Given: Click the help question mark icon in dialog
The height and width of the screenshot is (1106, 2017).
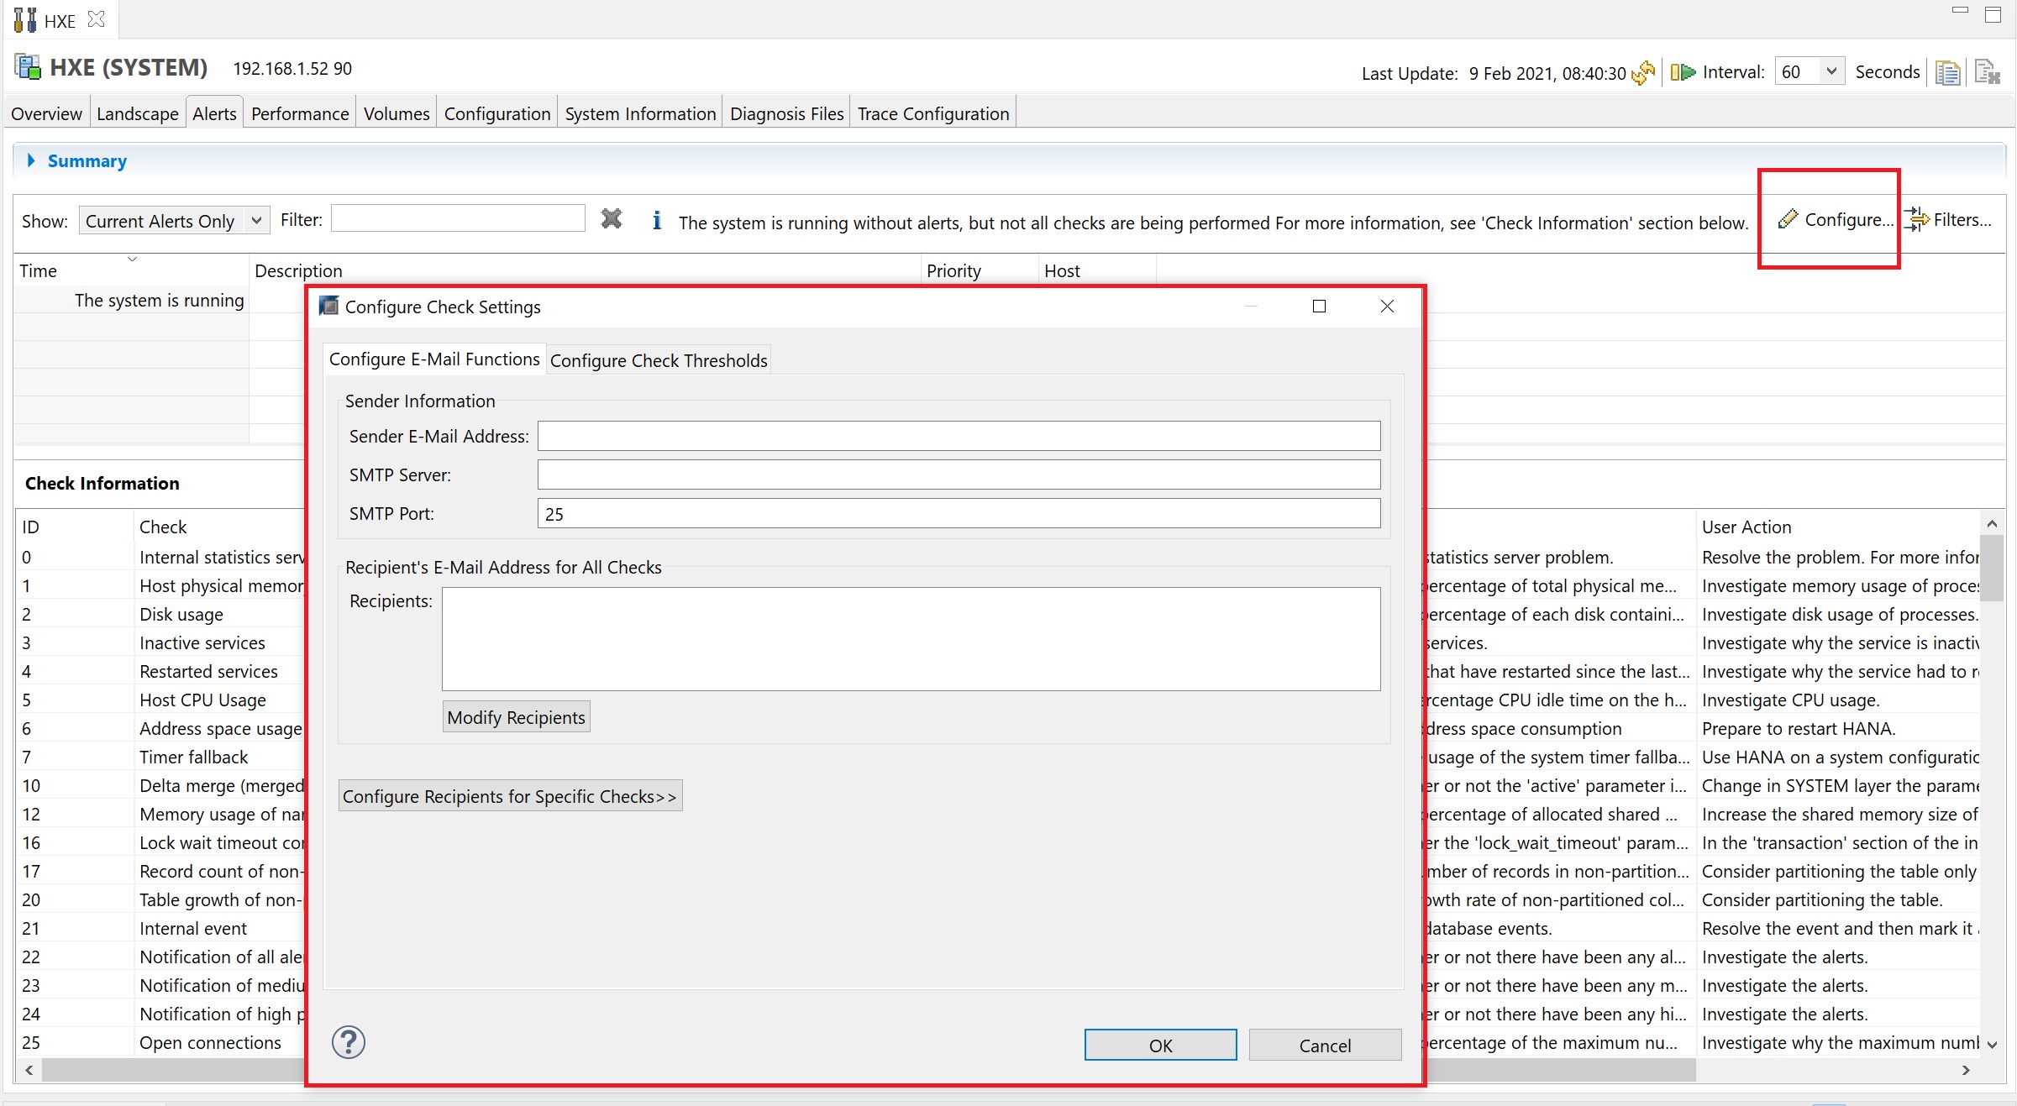Looking at the screenshot, I should (348, 1043).
